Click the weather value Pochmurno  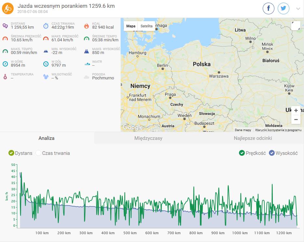[103, 78]
